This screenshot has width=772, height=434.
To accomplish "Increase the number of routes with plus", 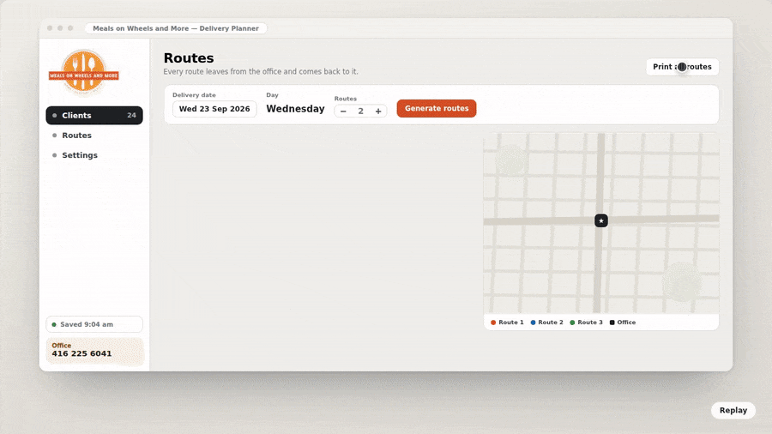I will (x=378, y=112).
